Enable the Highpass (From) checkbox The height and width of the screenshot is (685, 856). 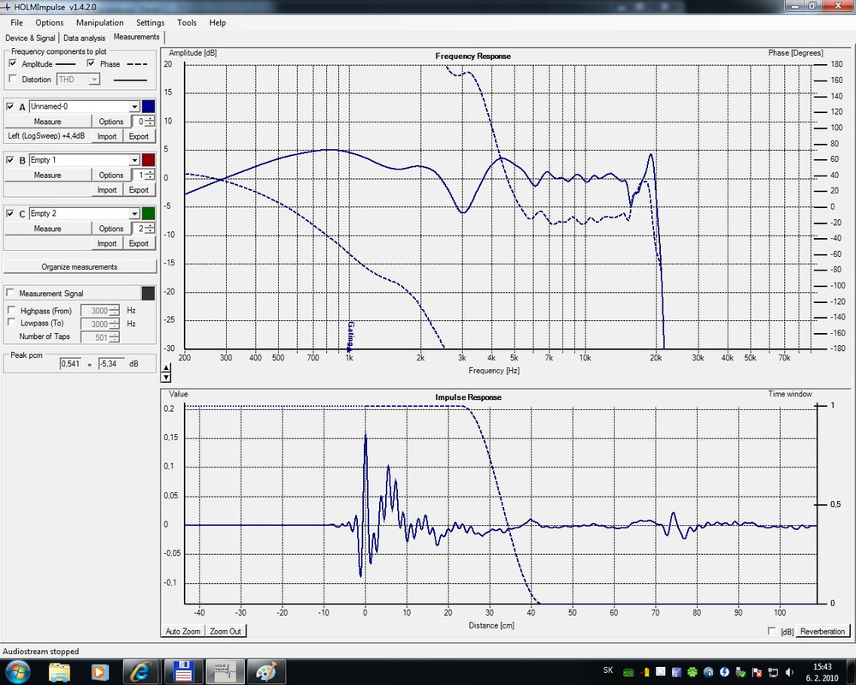pos(11,310)
